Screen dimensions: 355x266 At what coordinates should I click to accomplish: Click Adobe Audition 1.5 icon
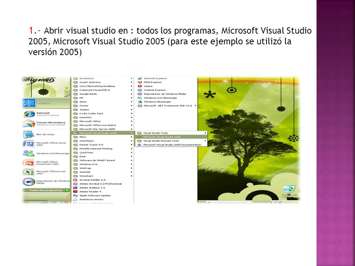pyautogui.click(x=75, y=188)
